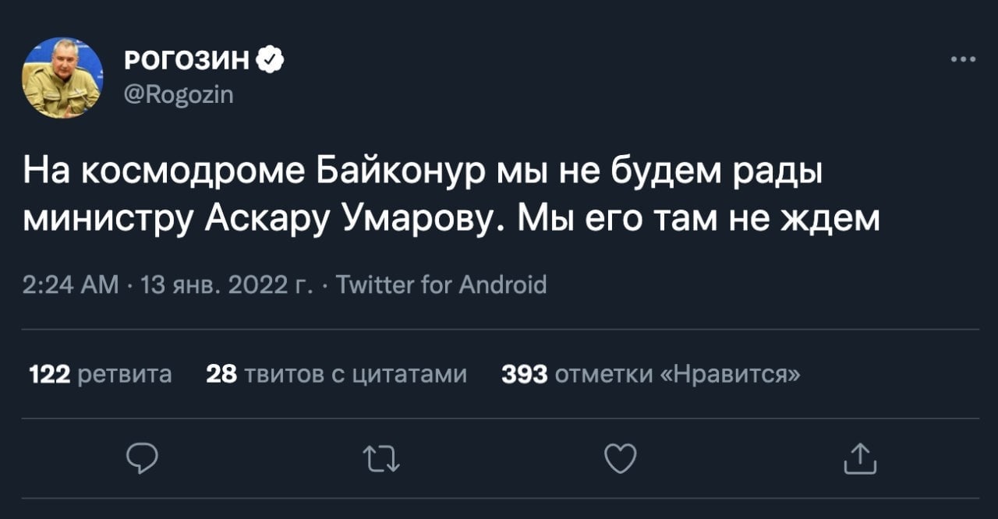Open the three-dots more options menu

click(964, 59)
